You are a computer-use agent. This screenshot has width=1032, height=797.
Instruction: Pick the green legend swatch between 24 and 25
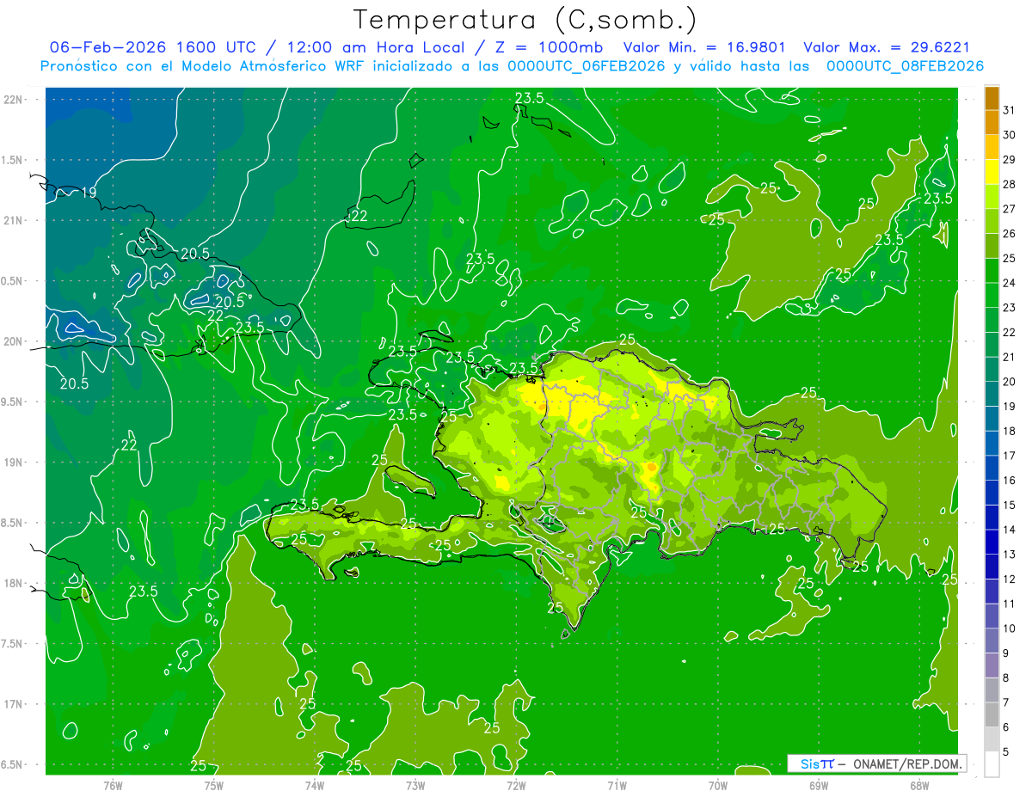(992, 270)
